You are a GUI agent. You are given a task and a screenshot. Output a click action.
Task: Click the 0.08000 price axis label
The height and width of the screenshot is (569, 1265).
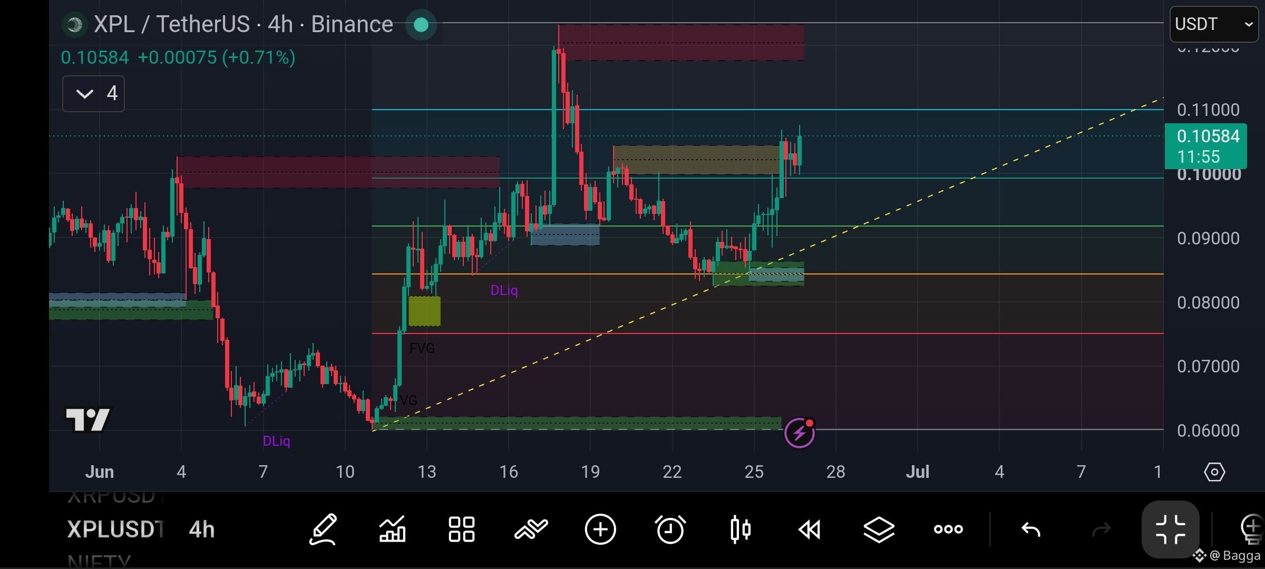(x=1208, y=302)
